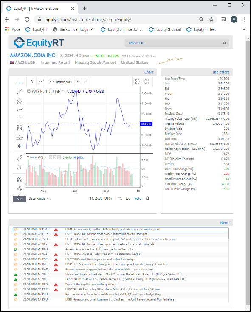Screen dimensions: 251x312
Task: Open axis settings gear at chart bottom
Action: coord(147,198)
